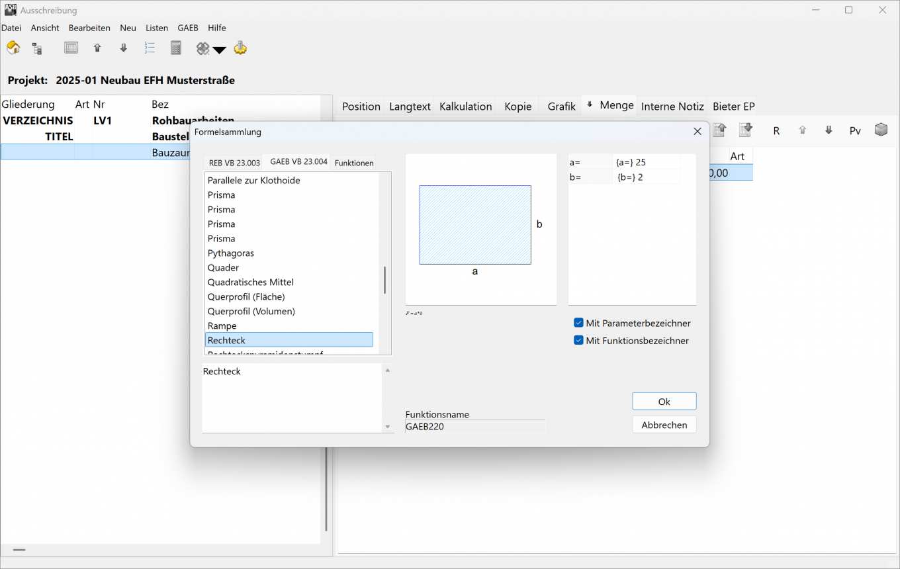900x569 pixels.
Task: Click the table with down arrow icon
Action: point(746,130)
